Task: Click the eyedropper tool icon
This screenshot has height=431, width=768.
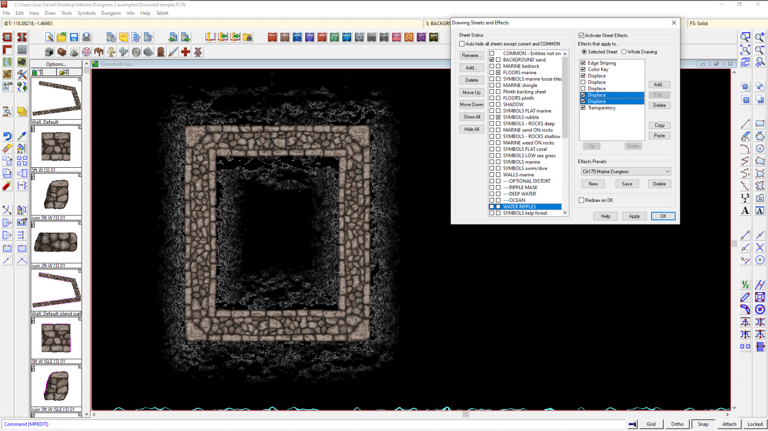Action: click(22, 136)
